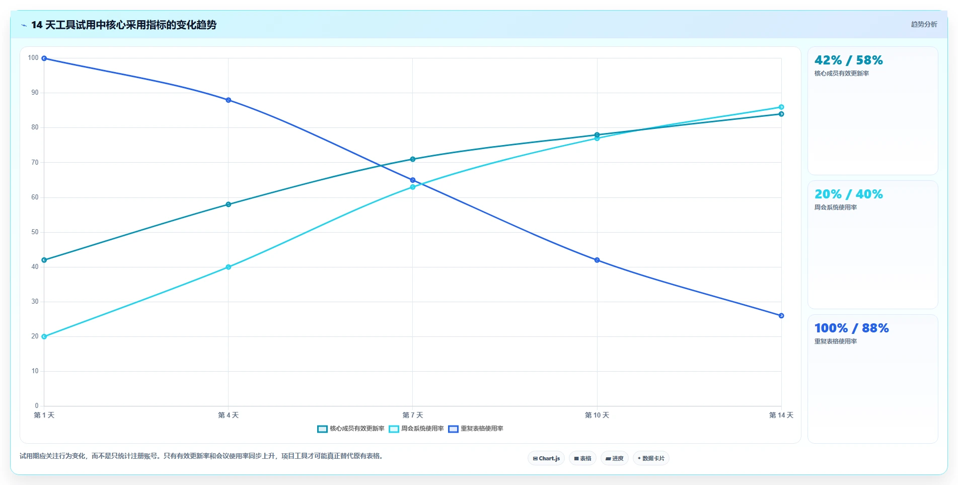
Task: Click the 100 y-axis label
Action: pyautogui.click(x=33, y=58)
